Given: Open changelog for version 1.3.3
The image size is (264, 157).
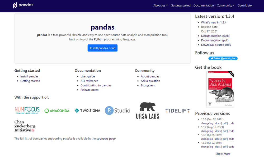Looking at the screenshot, I should 207,123.
